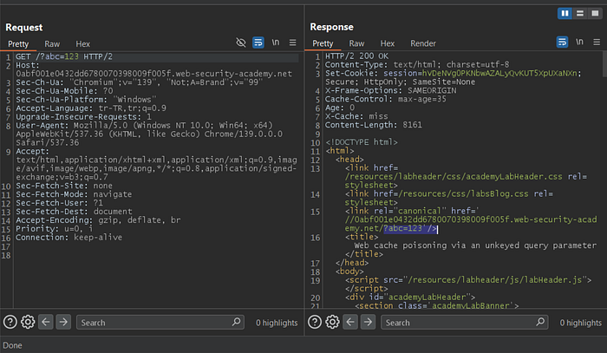This screenshot has width=607, height=353.
Task: Click the Done status bar text
Action: (12, 345)
